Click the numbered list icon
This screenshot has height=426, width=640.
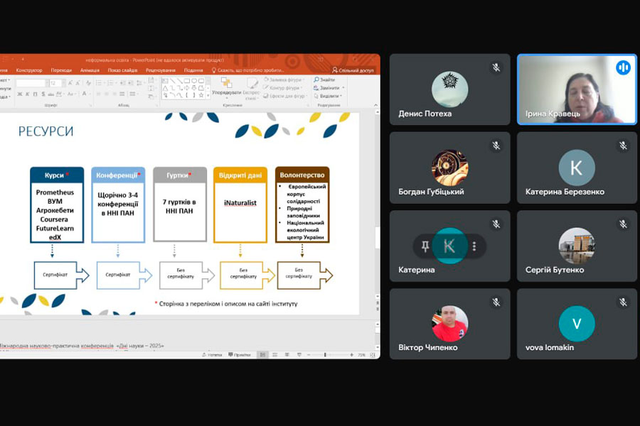tap(111, 83)
